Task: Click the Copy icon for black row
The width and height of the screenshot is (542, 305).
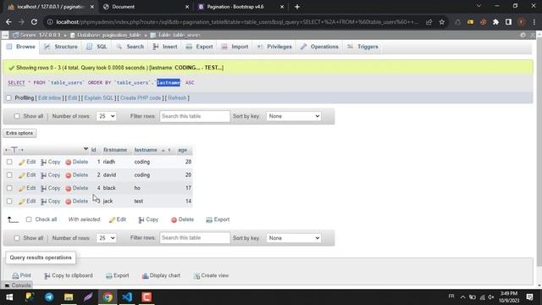Action: tap(43, 188)
